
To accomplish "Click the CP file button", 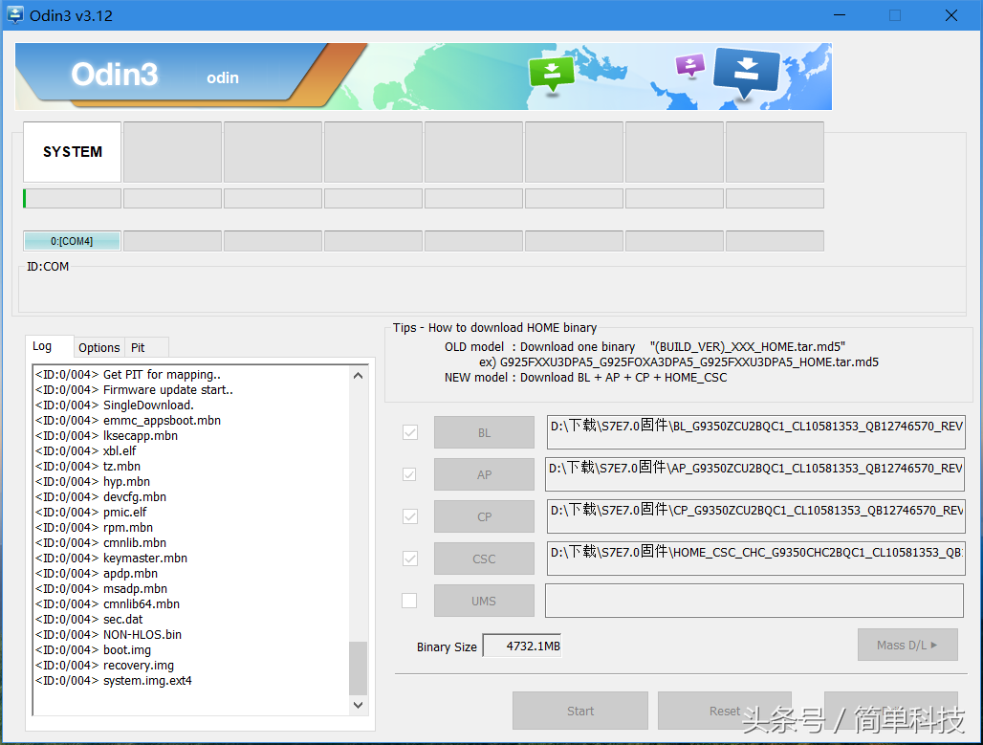I will [484, 516].
